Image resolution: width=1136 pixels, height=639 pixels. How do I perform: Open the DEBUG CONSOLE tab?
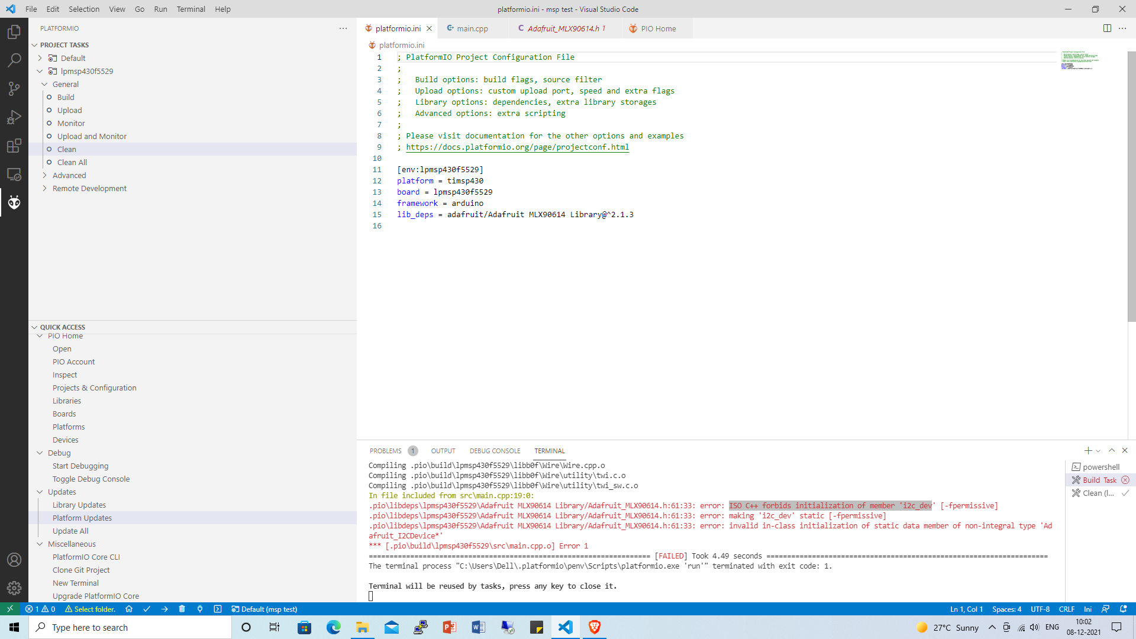pyautogui.click(x=495, y=451)
